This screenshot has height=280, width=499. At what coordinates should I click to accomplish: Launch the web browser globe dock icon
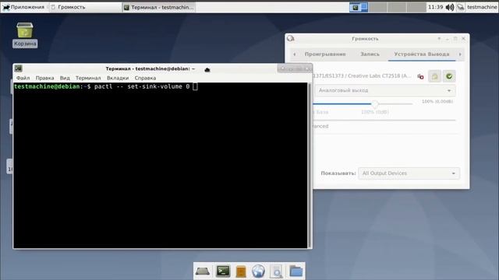point(258,271)
